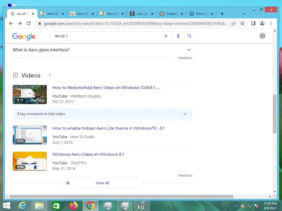Switch to Chrome taskbar button
Viewport: 282px width, 211px height.
90,206
